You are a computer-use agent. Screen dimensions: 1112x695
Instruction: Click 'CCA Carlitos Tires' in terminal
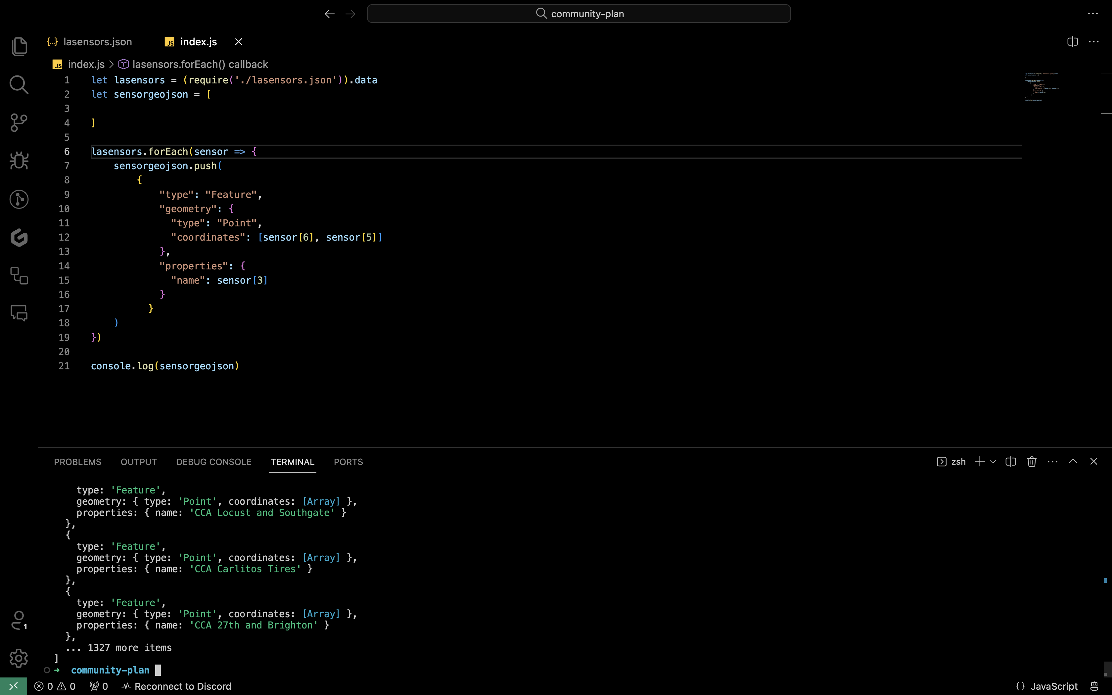245,569
